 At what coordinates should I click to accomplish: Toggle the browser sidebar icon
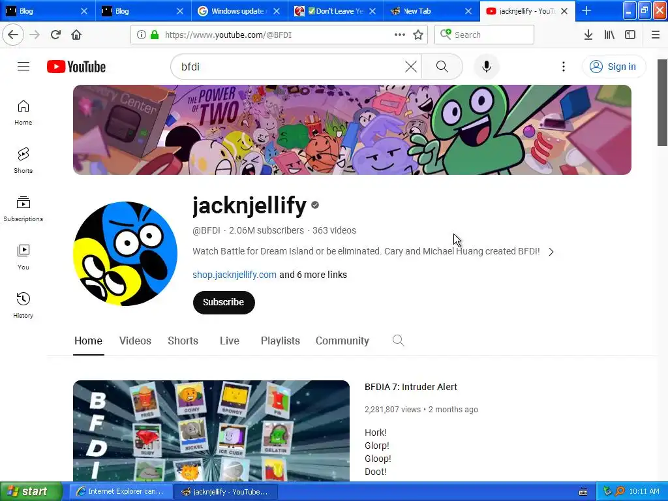(x=630, y=35)
